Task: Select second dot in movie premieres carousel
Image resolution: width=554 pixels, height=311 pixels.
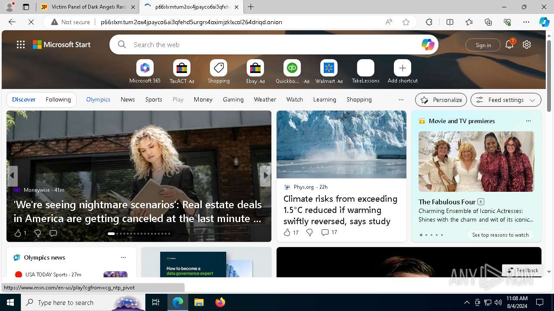Action: 426,235
